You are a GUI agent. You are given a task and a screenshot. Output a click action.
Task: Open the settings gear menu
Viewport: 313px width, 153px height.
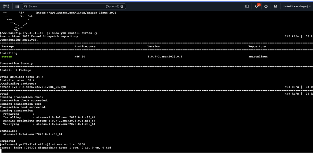coord(275,6)
